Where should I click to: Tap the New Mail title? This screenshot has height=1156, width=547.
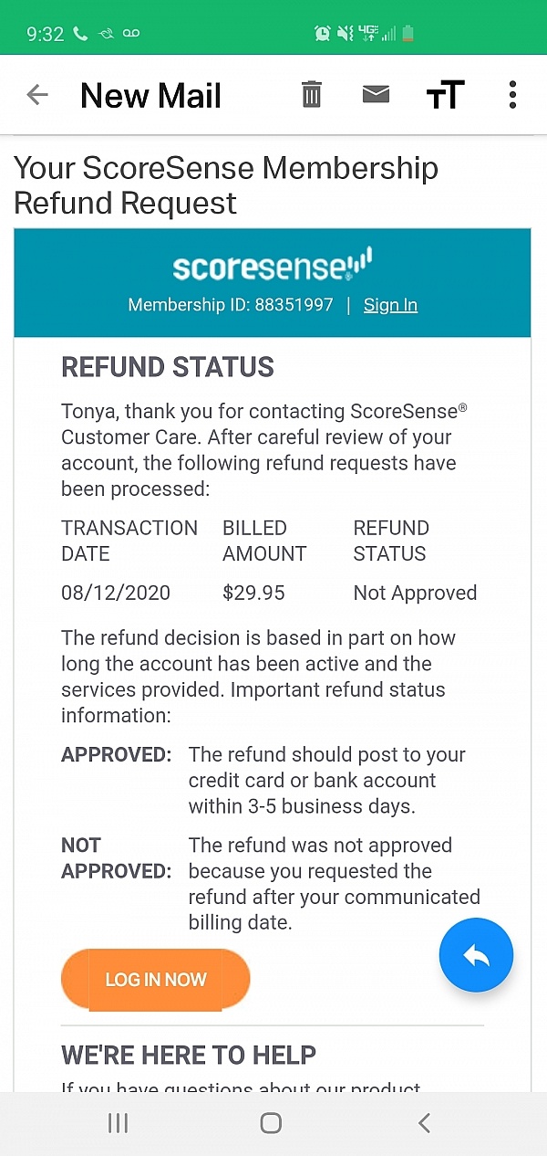150,95
